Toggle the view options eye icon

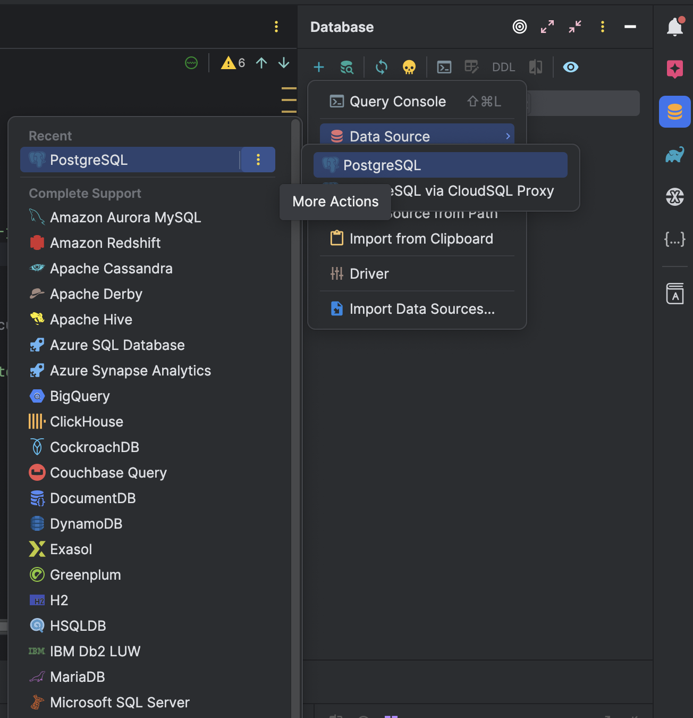[x=571, y=67]
